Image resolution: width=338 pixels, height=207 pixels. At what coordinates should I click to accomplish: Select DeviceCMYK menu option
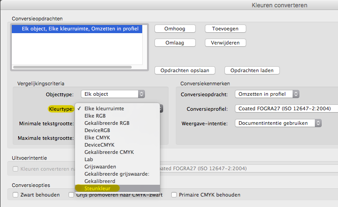click(x=100, y=144)
